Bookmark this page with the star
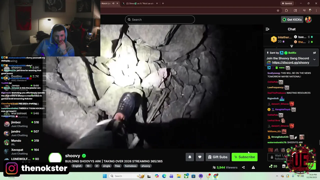The image size is (320, 180). click(x=278, y=10)
